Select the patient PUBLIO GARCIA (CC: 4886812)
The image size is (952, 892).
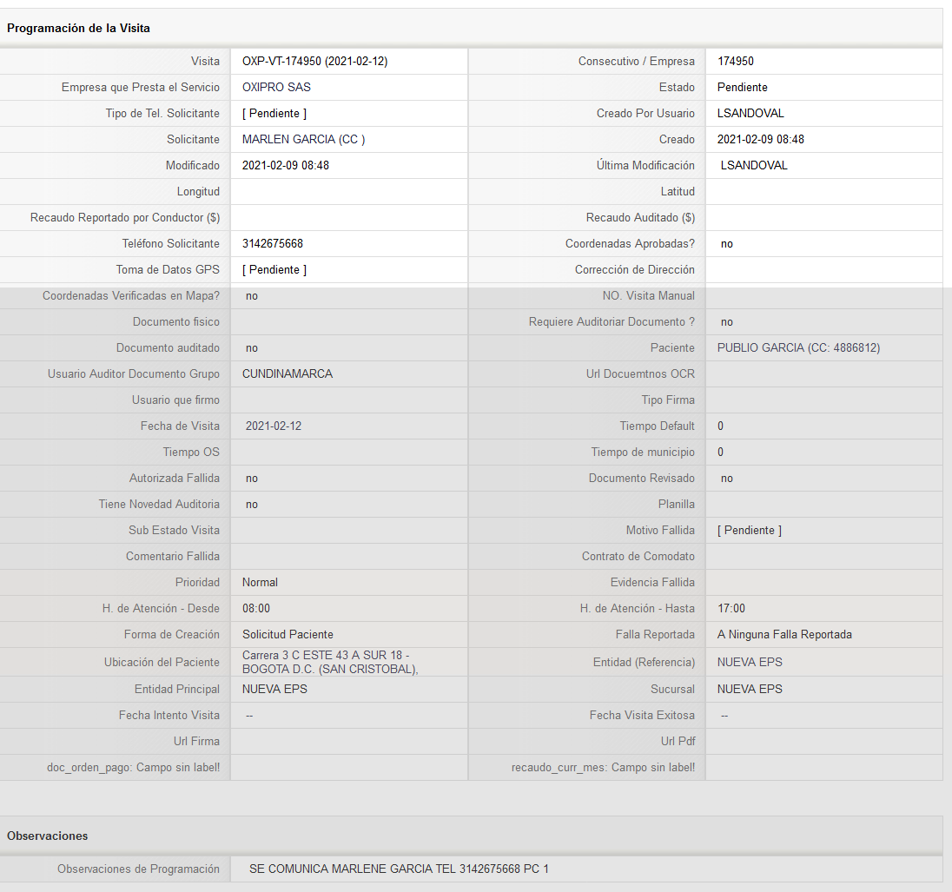(x=798, y=348)
